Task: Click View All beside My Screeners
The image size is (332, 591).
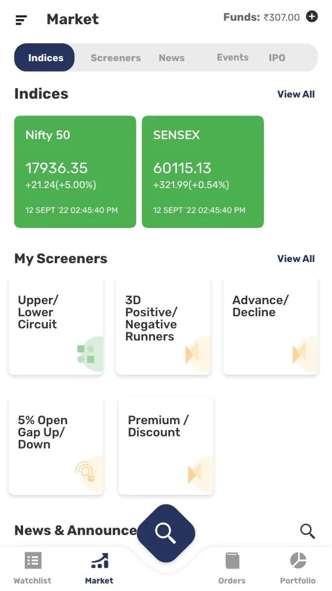Action: (296, 259)
